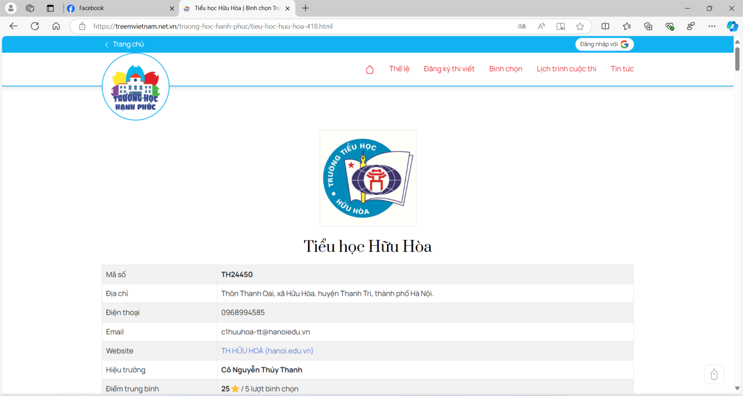Screen dimensions: 743x396
Task: Click the address bar URL field
Action: (277, 27)
